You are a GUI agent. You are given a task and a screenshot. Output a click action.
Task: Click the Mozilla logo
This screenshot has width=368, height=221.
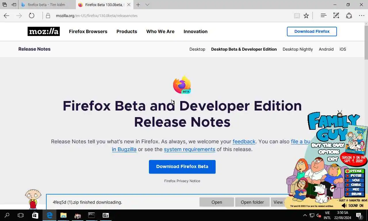44,31
